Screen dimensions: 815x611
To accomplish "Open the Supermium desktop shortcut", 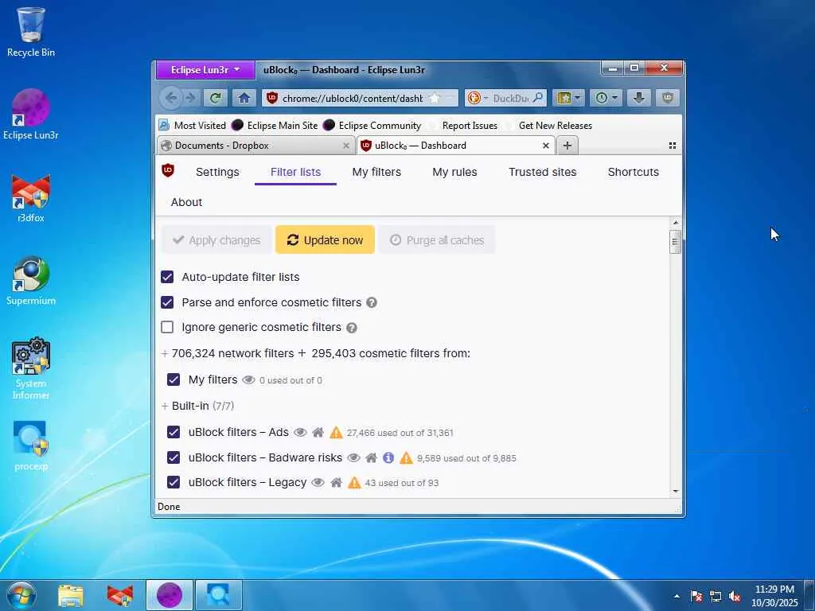I will pyautogui.click(x=31, y=281).
